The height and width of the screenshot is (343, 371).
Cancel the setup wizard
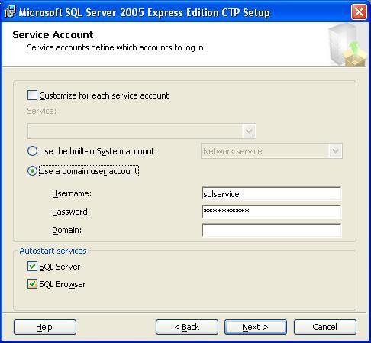tap(325, 327)
